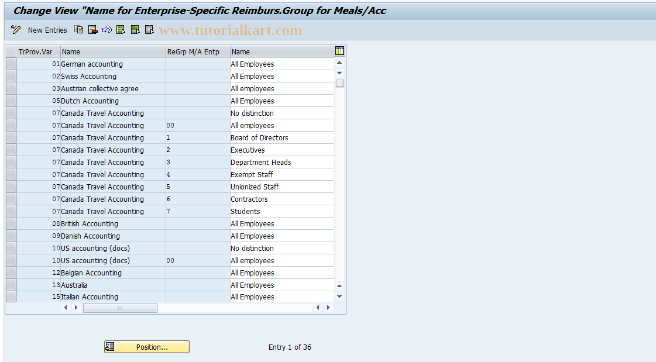656x362 pixels.
Task: Click the vertical scrollbar thumb
Action: click(340, 83)
